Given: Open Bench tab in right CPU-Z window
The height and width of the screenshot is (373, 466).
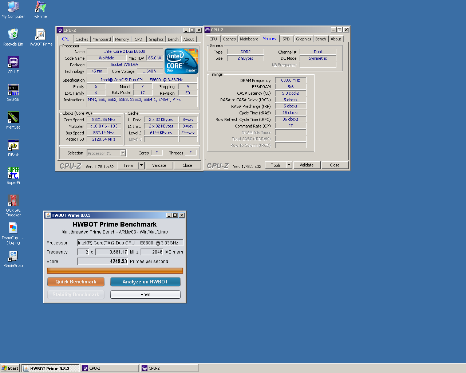Looking at the screenshot, I should point(321,39).
